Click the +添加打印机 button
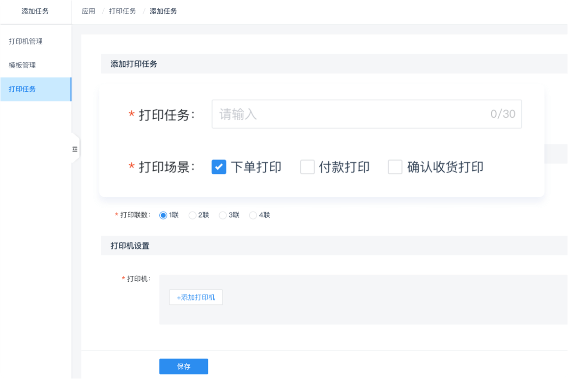This screenshot has width=568, height=379. point(196,298)
